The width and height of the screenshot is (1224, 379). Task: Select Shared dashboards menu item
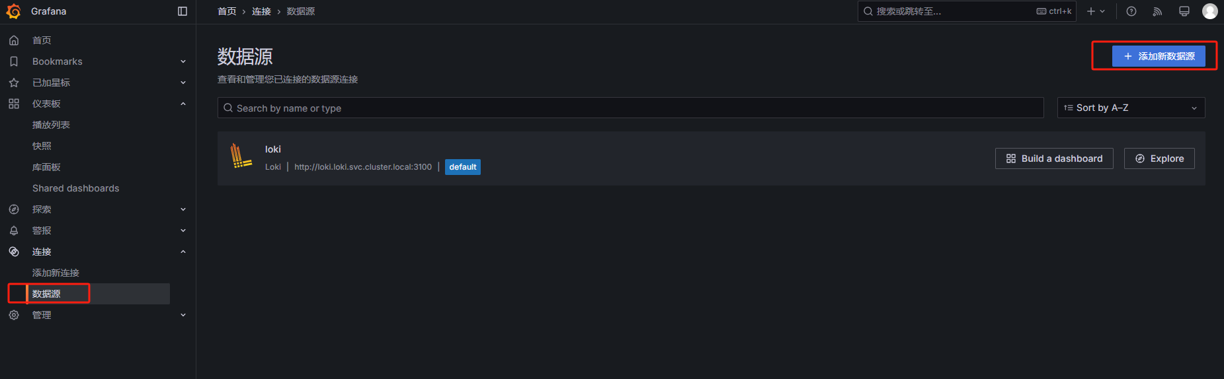(x=76, y=188)
